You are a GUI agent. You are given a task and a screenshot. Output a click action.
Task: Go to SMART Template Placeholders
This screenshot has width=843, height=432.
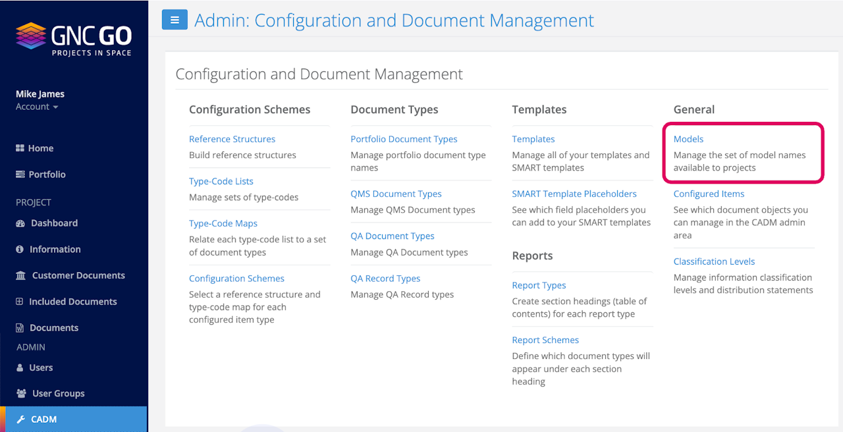click(x=574, y=194)
